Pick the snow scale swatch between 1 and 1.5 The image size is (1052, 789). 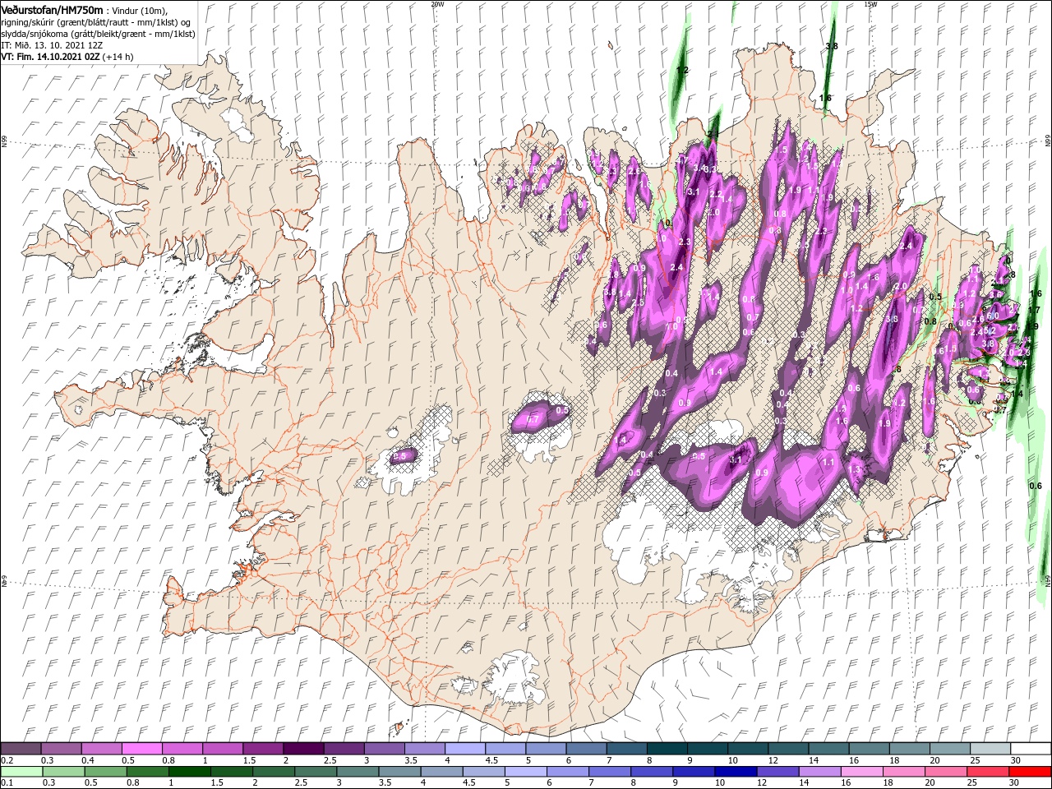coord(223,748)
